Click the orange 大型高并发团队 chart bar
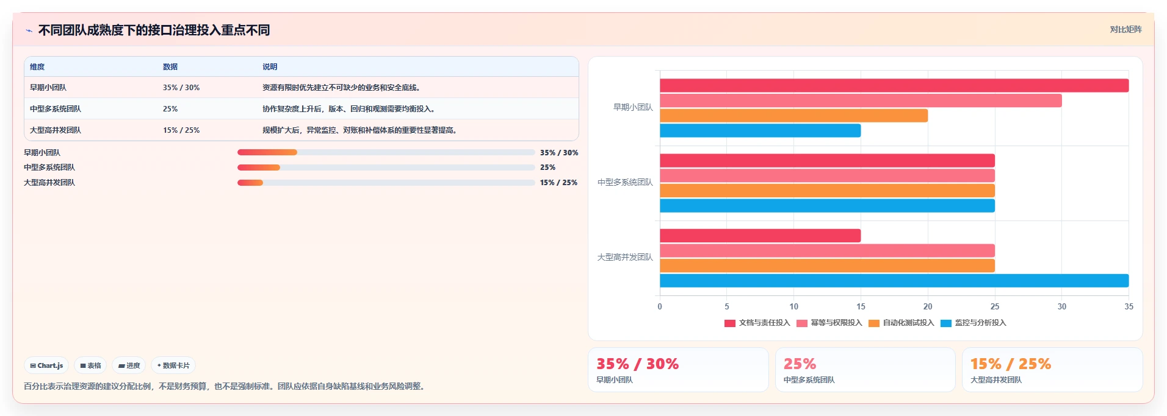 pyautogui.click(x=827, y=266)
